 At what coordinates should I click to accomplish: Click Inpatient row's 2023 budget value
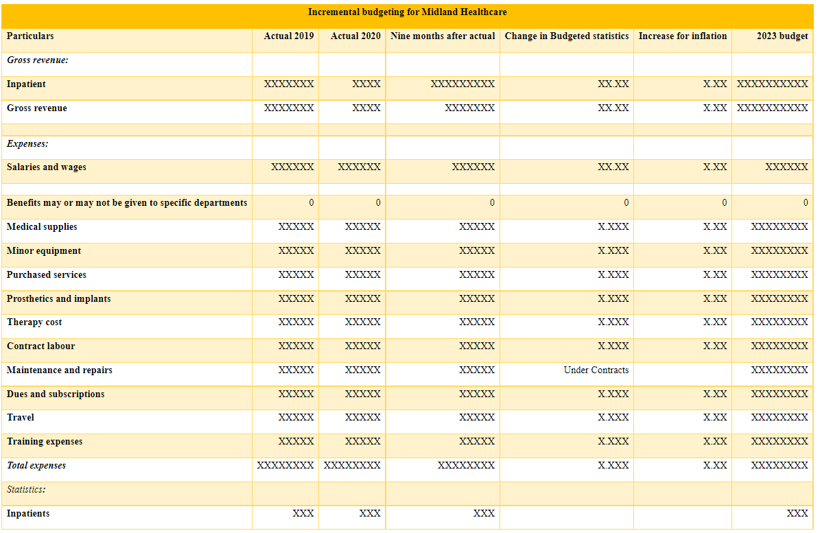[773, 84]
